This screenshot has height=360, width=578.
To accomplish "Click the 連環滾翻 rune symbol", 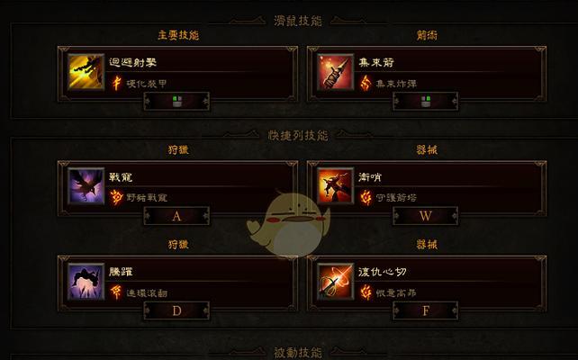I will (x=116, y=292).
